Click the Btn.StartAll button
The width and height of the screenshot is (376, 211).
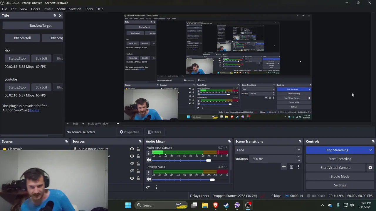tap(22, 38)
